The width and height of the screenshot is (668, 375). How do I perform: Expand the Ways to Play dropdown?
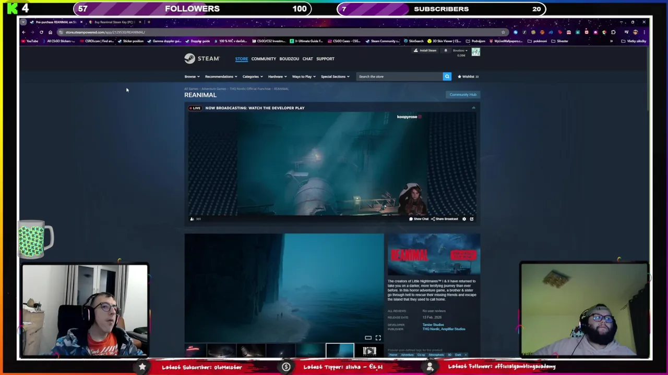click(304, 77)
